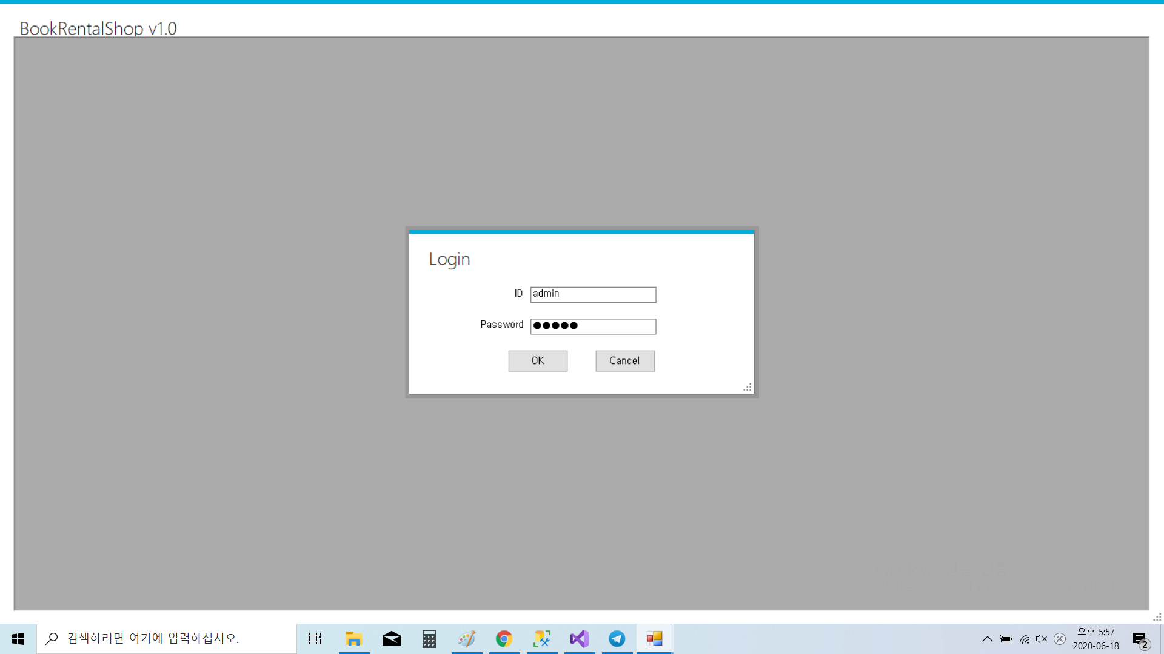Open the Windows Start menu
Viewport: 1164px width, 654px height.
click(x=18, y=639)
